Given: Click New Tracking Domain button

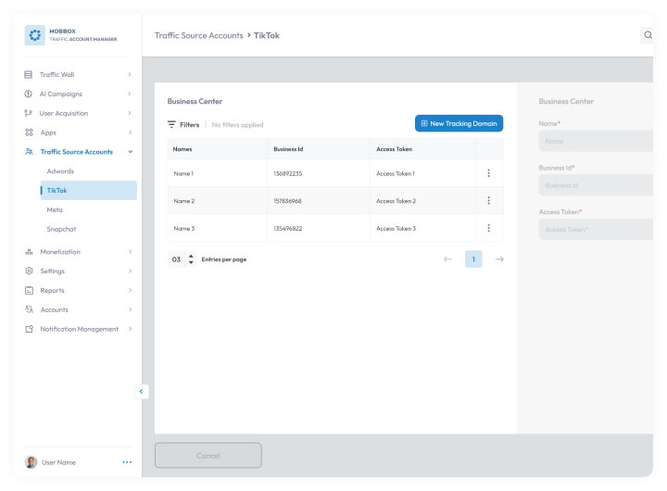Looking at the screenshot, I should coord(459,123).
